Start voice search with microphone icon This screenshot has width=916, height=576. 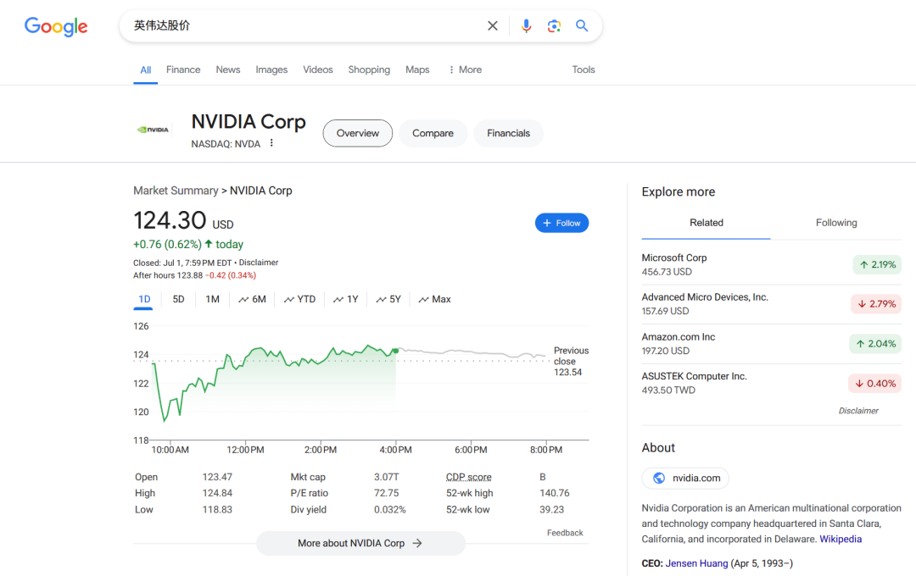pos(526,25)
